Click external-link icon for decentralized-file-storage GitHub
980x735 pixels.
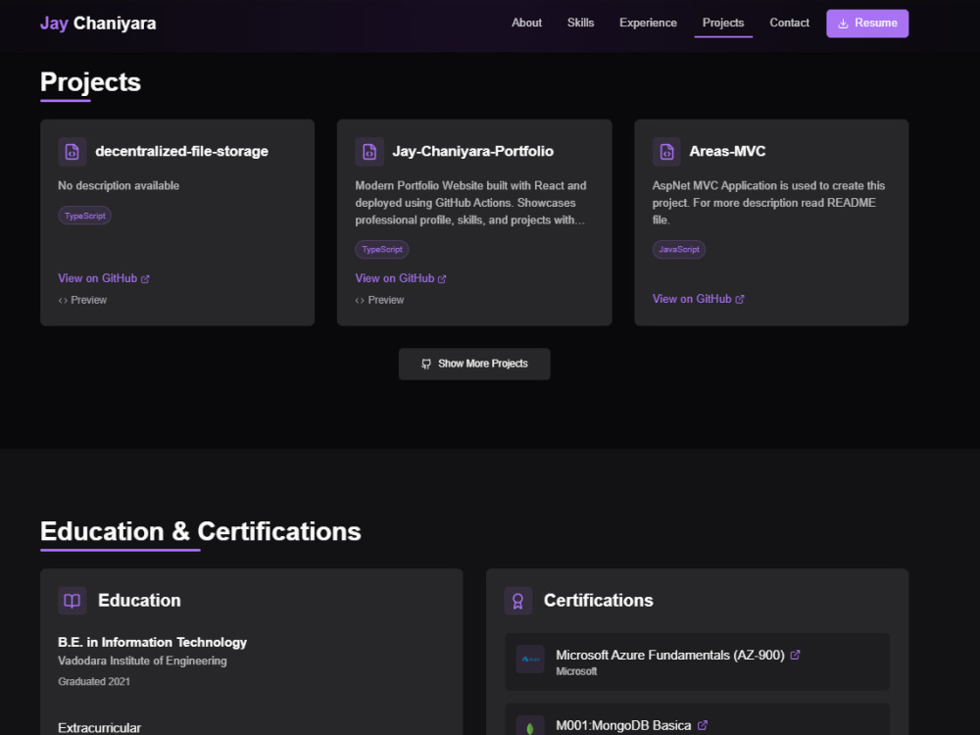(x=145, y=278)
